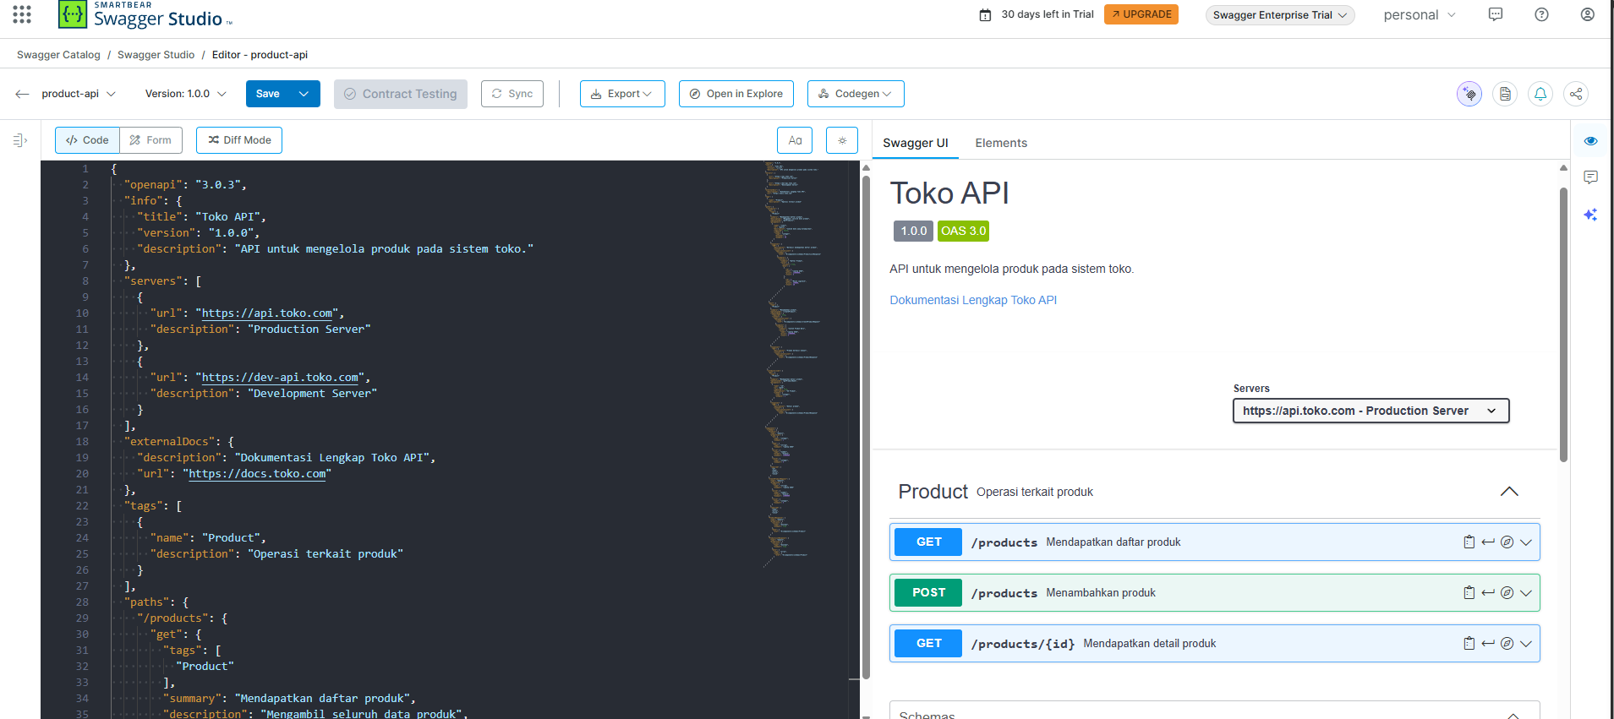Open the document details icon button
The image size is (1614, 719).
pyautogui.click(x=1505, y=94)
